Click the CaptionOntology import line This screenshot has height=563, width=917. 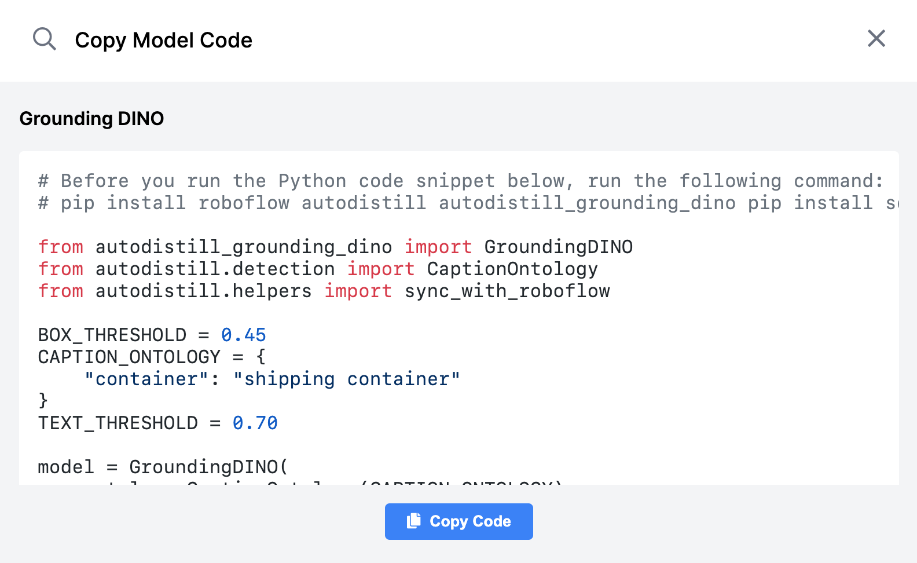(x=318, y=269)
